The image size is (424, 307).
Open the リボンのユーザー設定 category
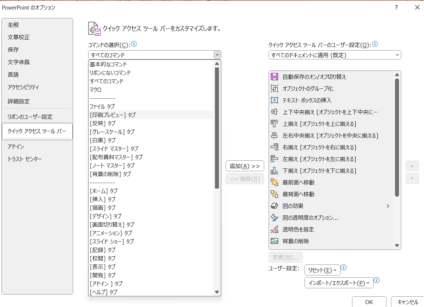(37, 117)
